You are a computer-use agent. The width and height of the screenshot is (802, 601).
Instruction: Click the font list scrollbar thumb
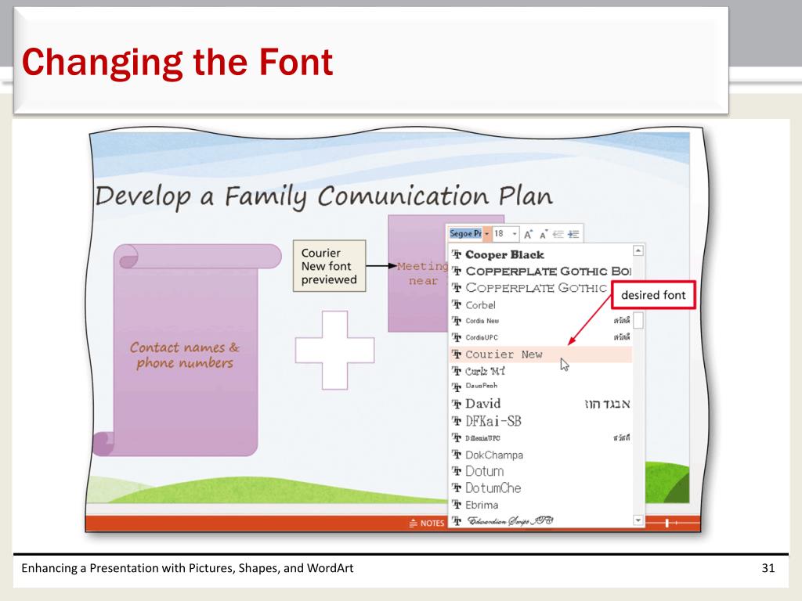[x=638, y=320]
